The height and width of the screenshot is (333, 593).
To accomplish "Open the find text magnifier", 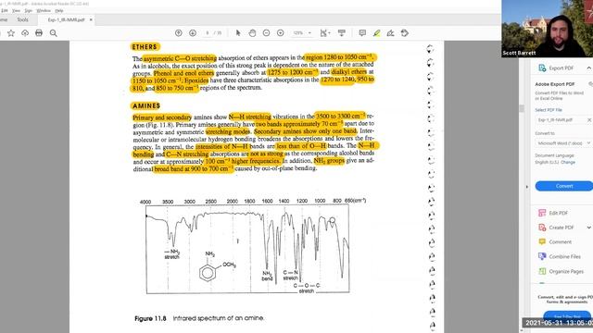I will 54,33.
